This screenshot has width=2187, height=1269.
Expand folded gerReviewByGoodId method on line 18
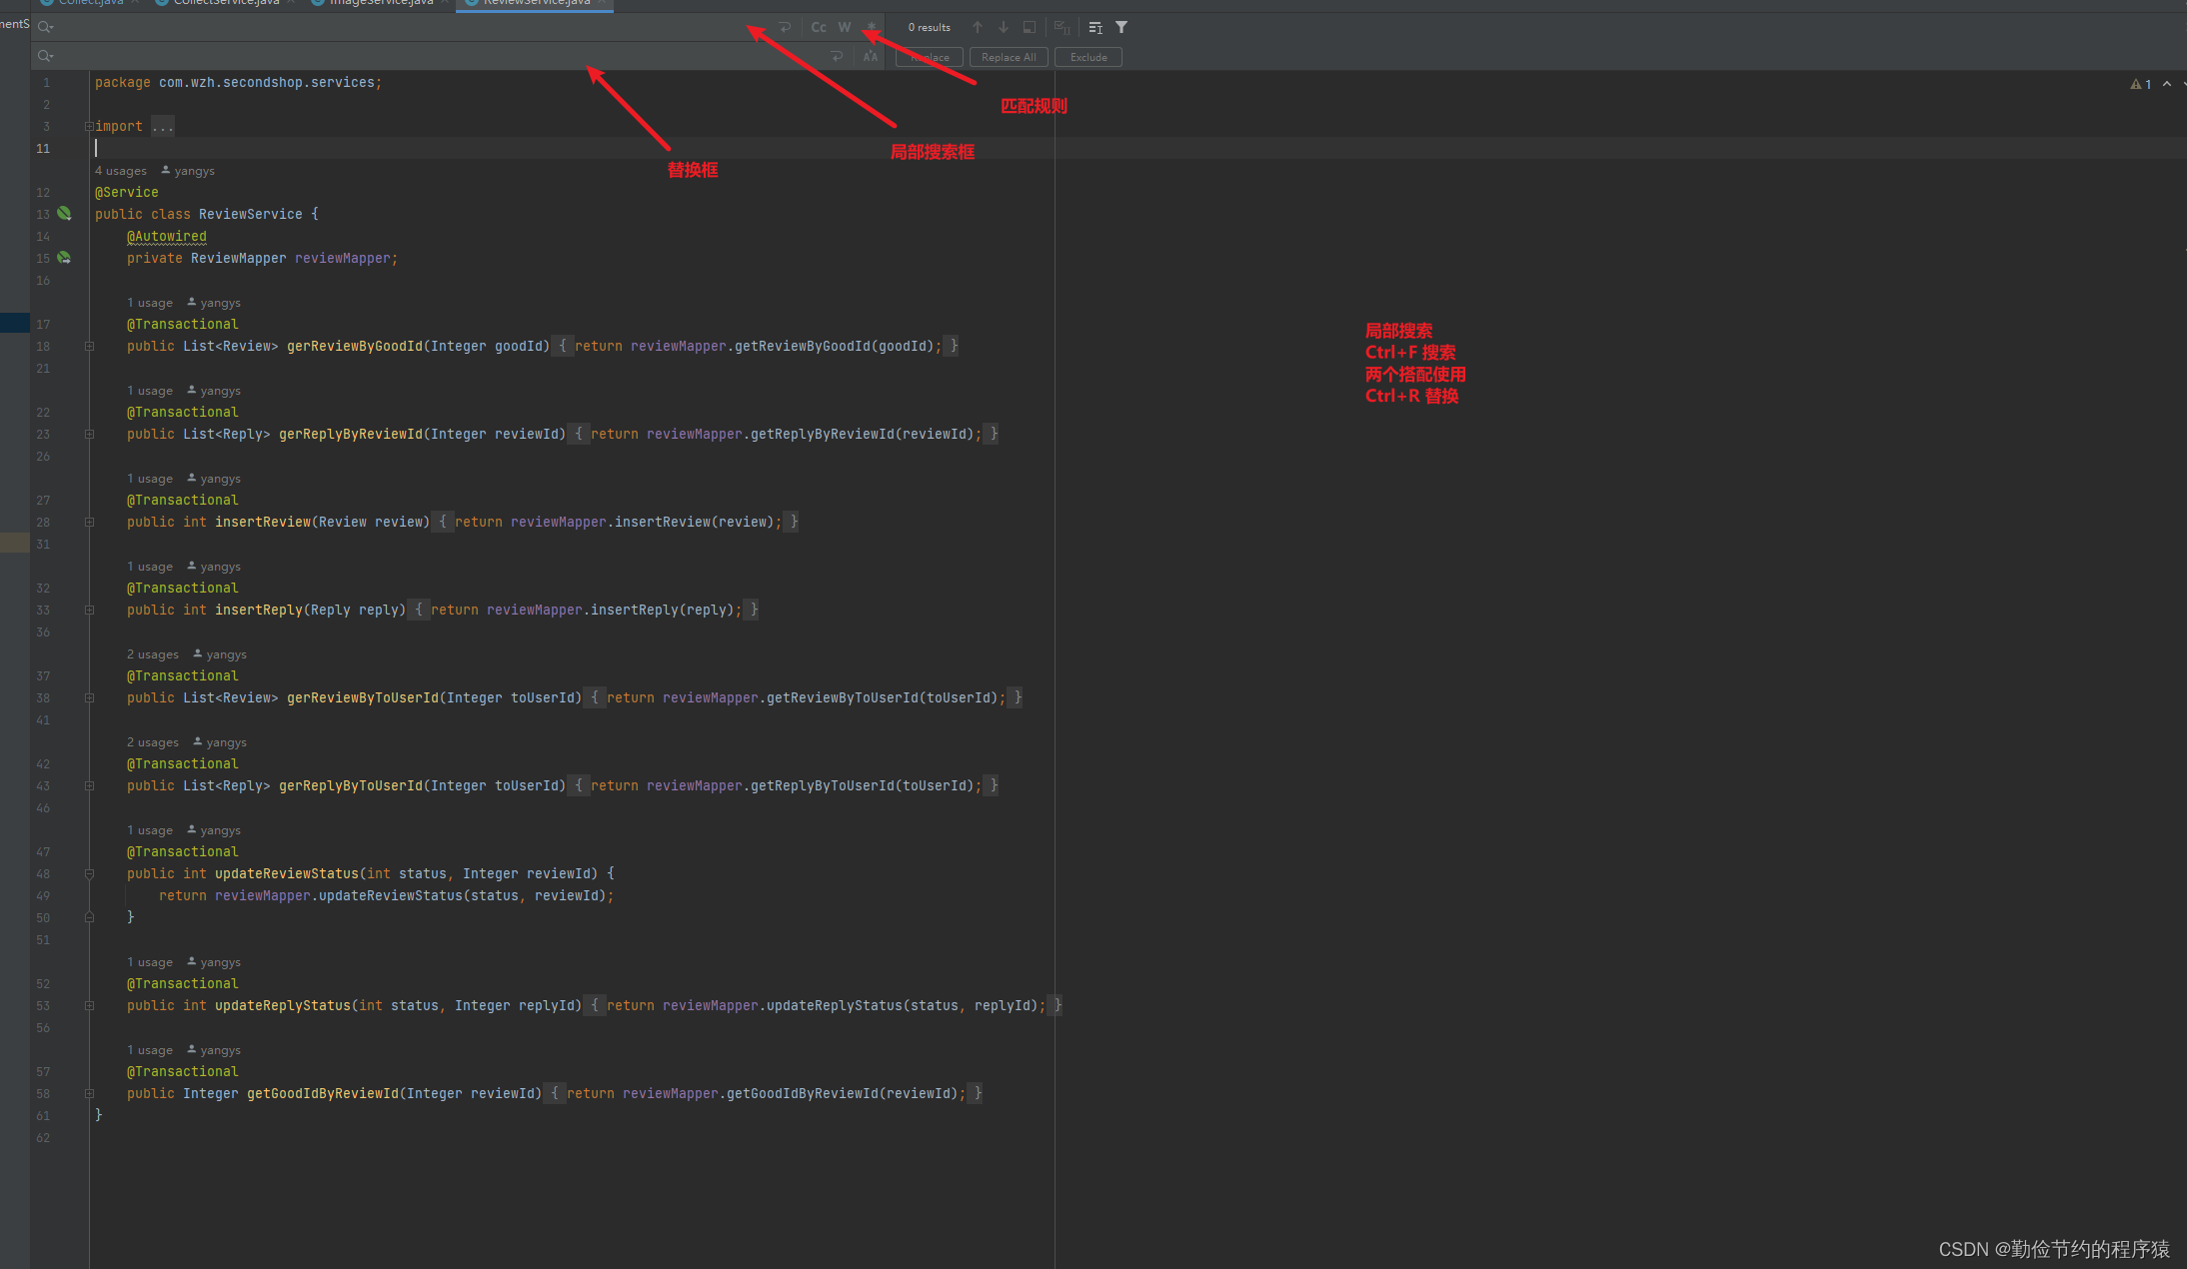[89, 347]
